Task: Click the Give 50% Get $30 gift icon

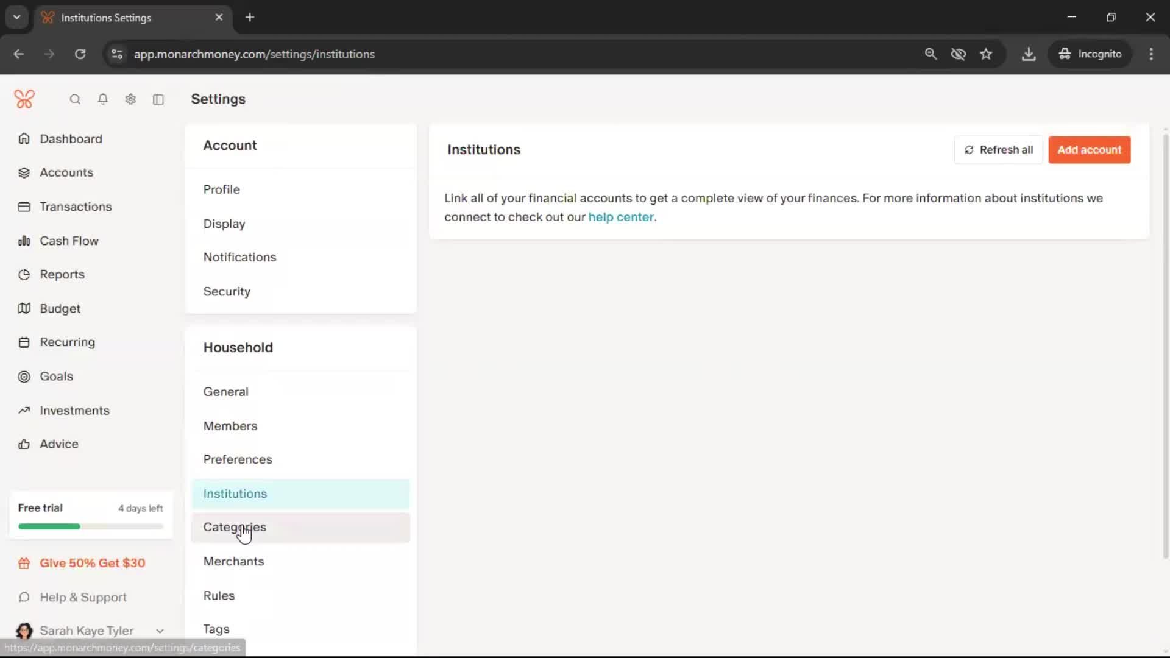Action: 24,564
